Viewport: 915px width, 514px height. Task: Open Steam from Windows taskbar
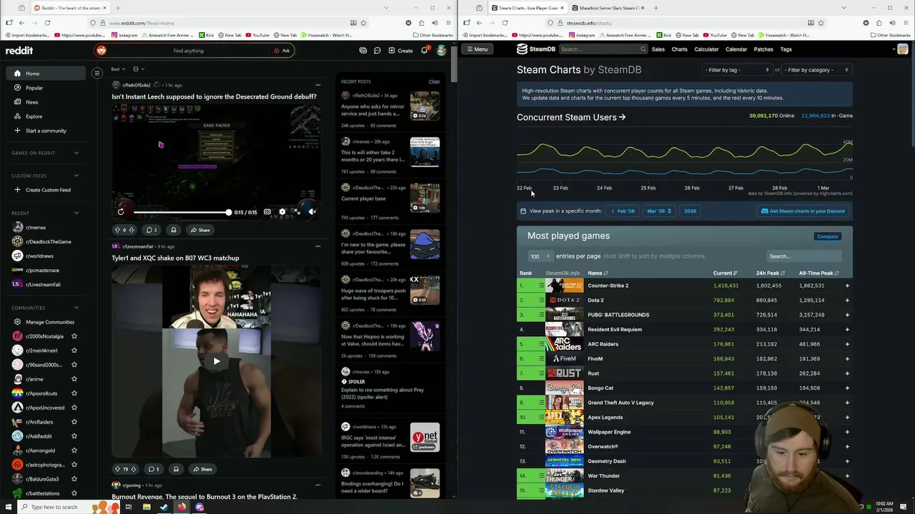click(x=164, y=507)
